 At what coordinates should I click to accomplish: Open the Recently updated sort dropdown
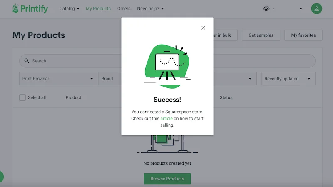(x=288, y=79)
